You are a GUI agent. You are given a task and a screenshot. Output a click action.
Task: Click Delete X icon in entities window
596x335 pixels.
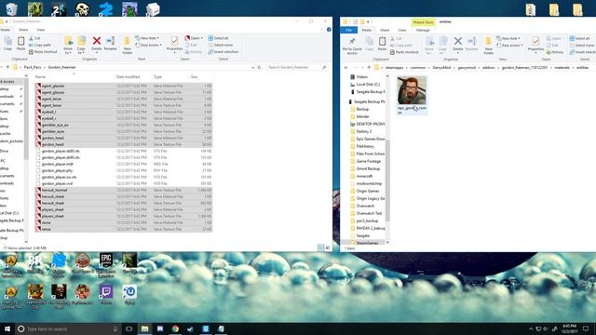[458, 41]
